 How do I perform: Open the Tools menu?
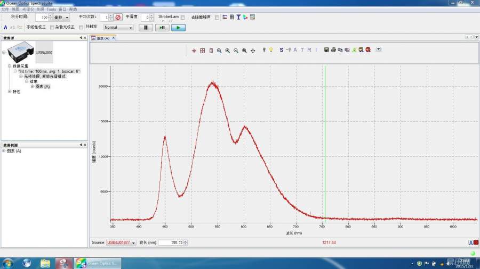51,10
